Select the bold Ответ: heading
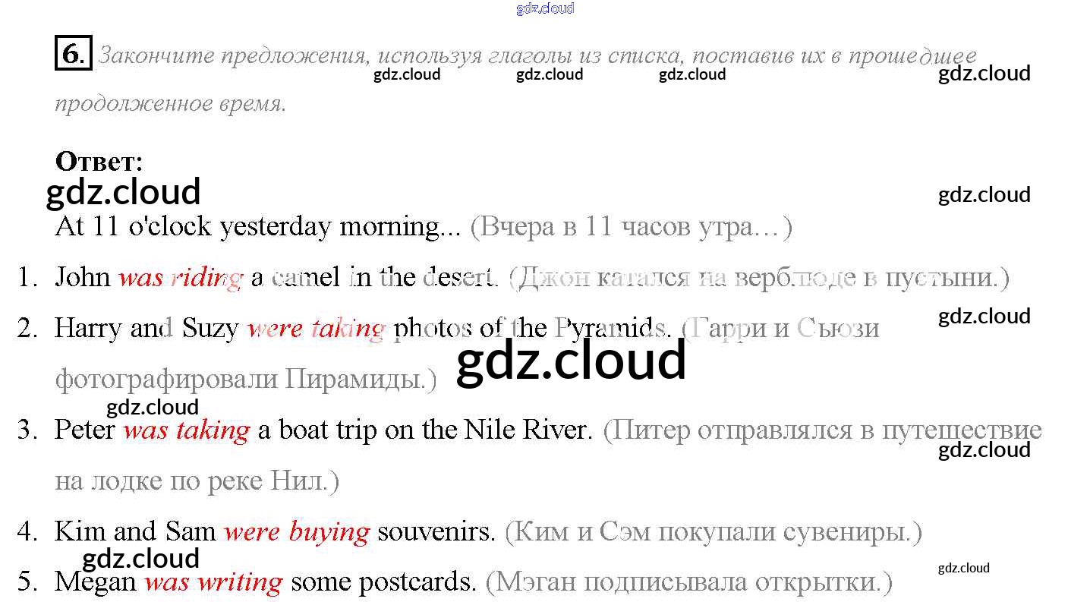1090x602 pixels. coord(99,161)
